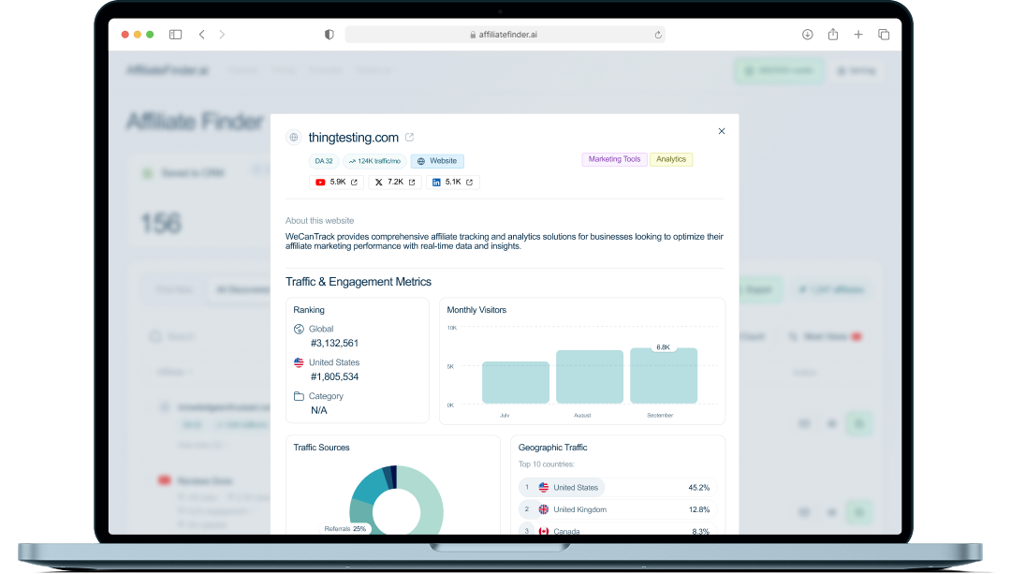
Task: Open the LinkedIn 5.1K page link
Action: (452, 183)
